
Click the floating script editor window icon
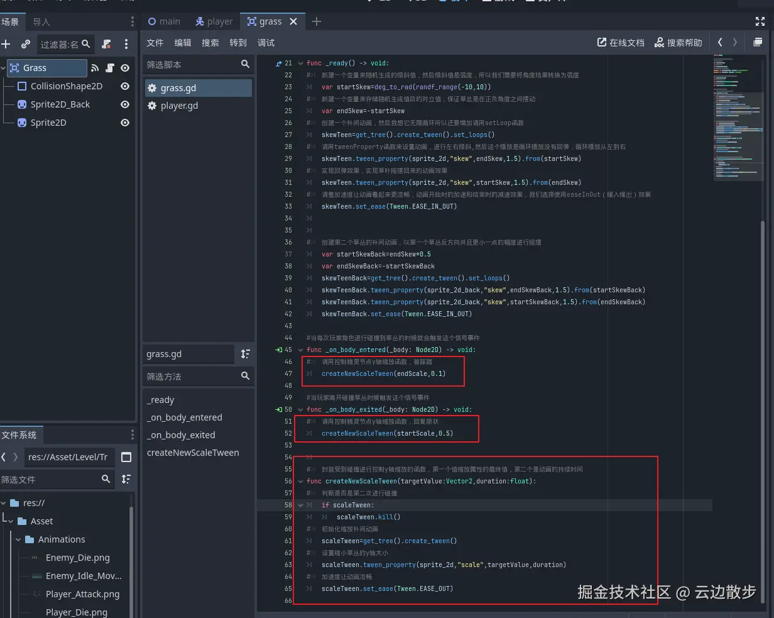(x=758, y=42)
